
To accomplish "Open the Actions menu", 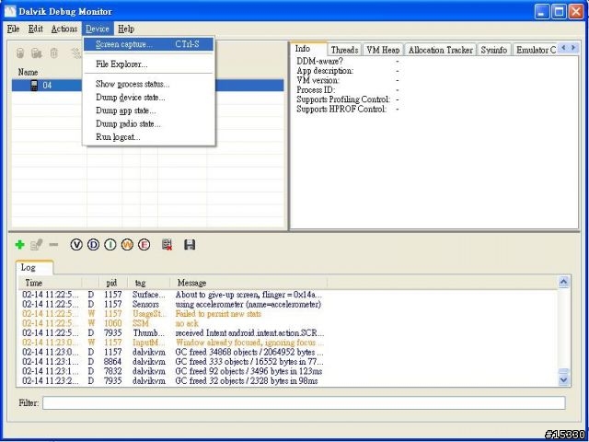I will pos(64,29).
